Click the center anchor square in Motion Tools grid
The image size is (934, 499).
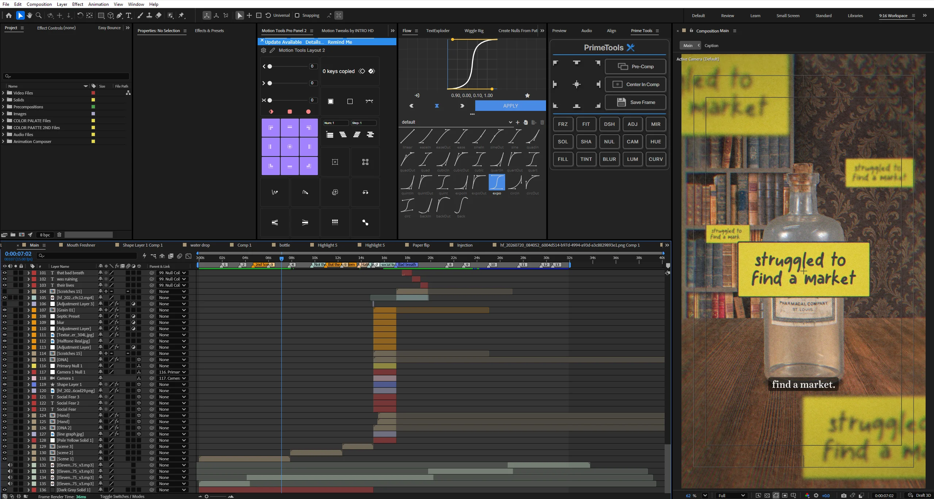pyautogui.click(x=290, y=147)
